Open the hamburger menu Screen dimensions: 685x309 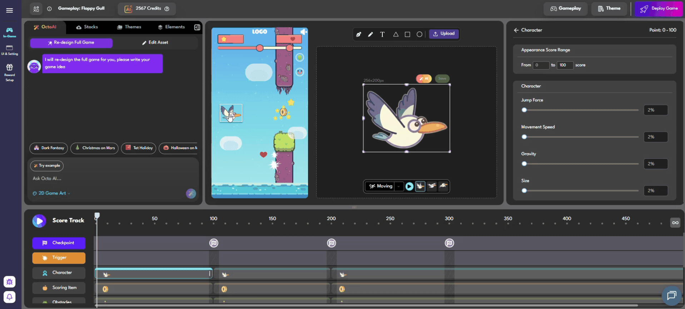tap(10, 10)
